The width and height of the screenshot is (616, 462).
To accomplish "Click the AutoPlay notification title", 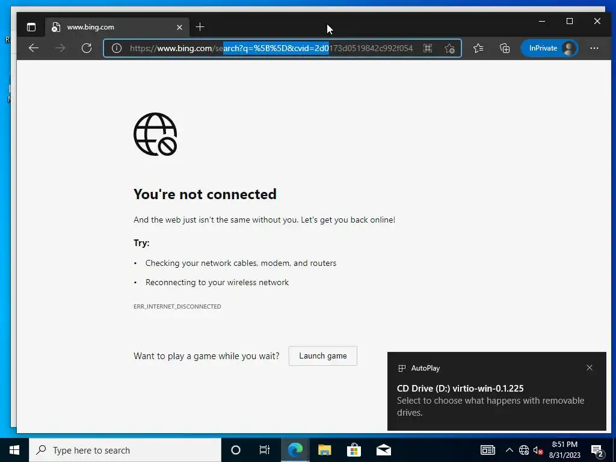I will coord(425,368).
